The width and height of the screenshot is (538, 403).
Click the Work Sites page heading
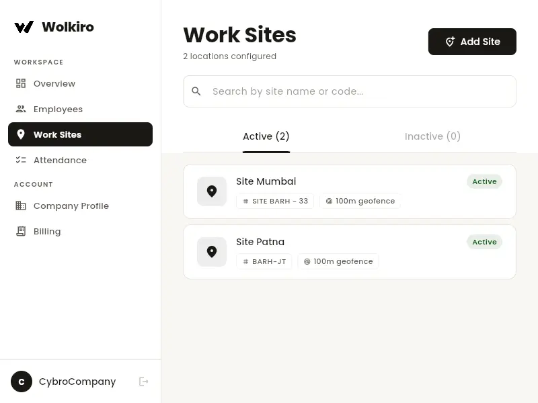[240, 35]
